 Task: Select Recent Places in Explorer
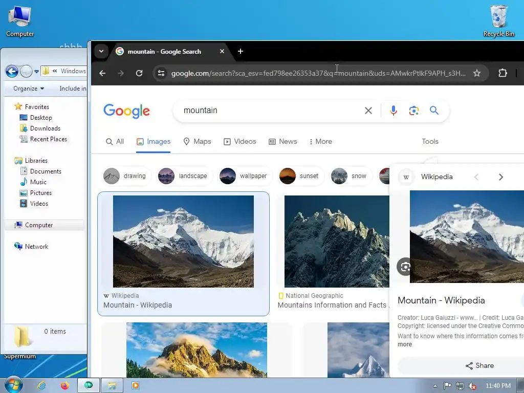[43, 139]
